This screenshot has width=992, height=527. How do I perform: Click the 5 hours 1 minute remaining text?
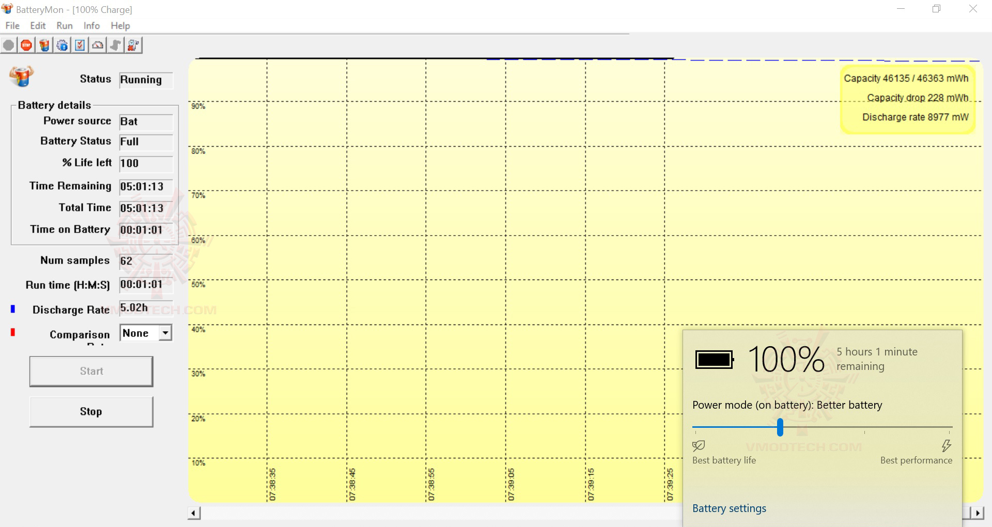coord(877,359)
